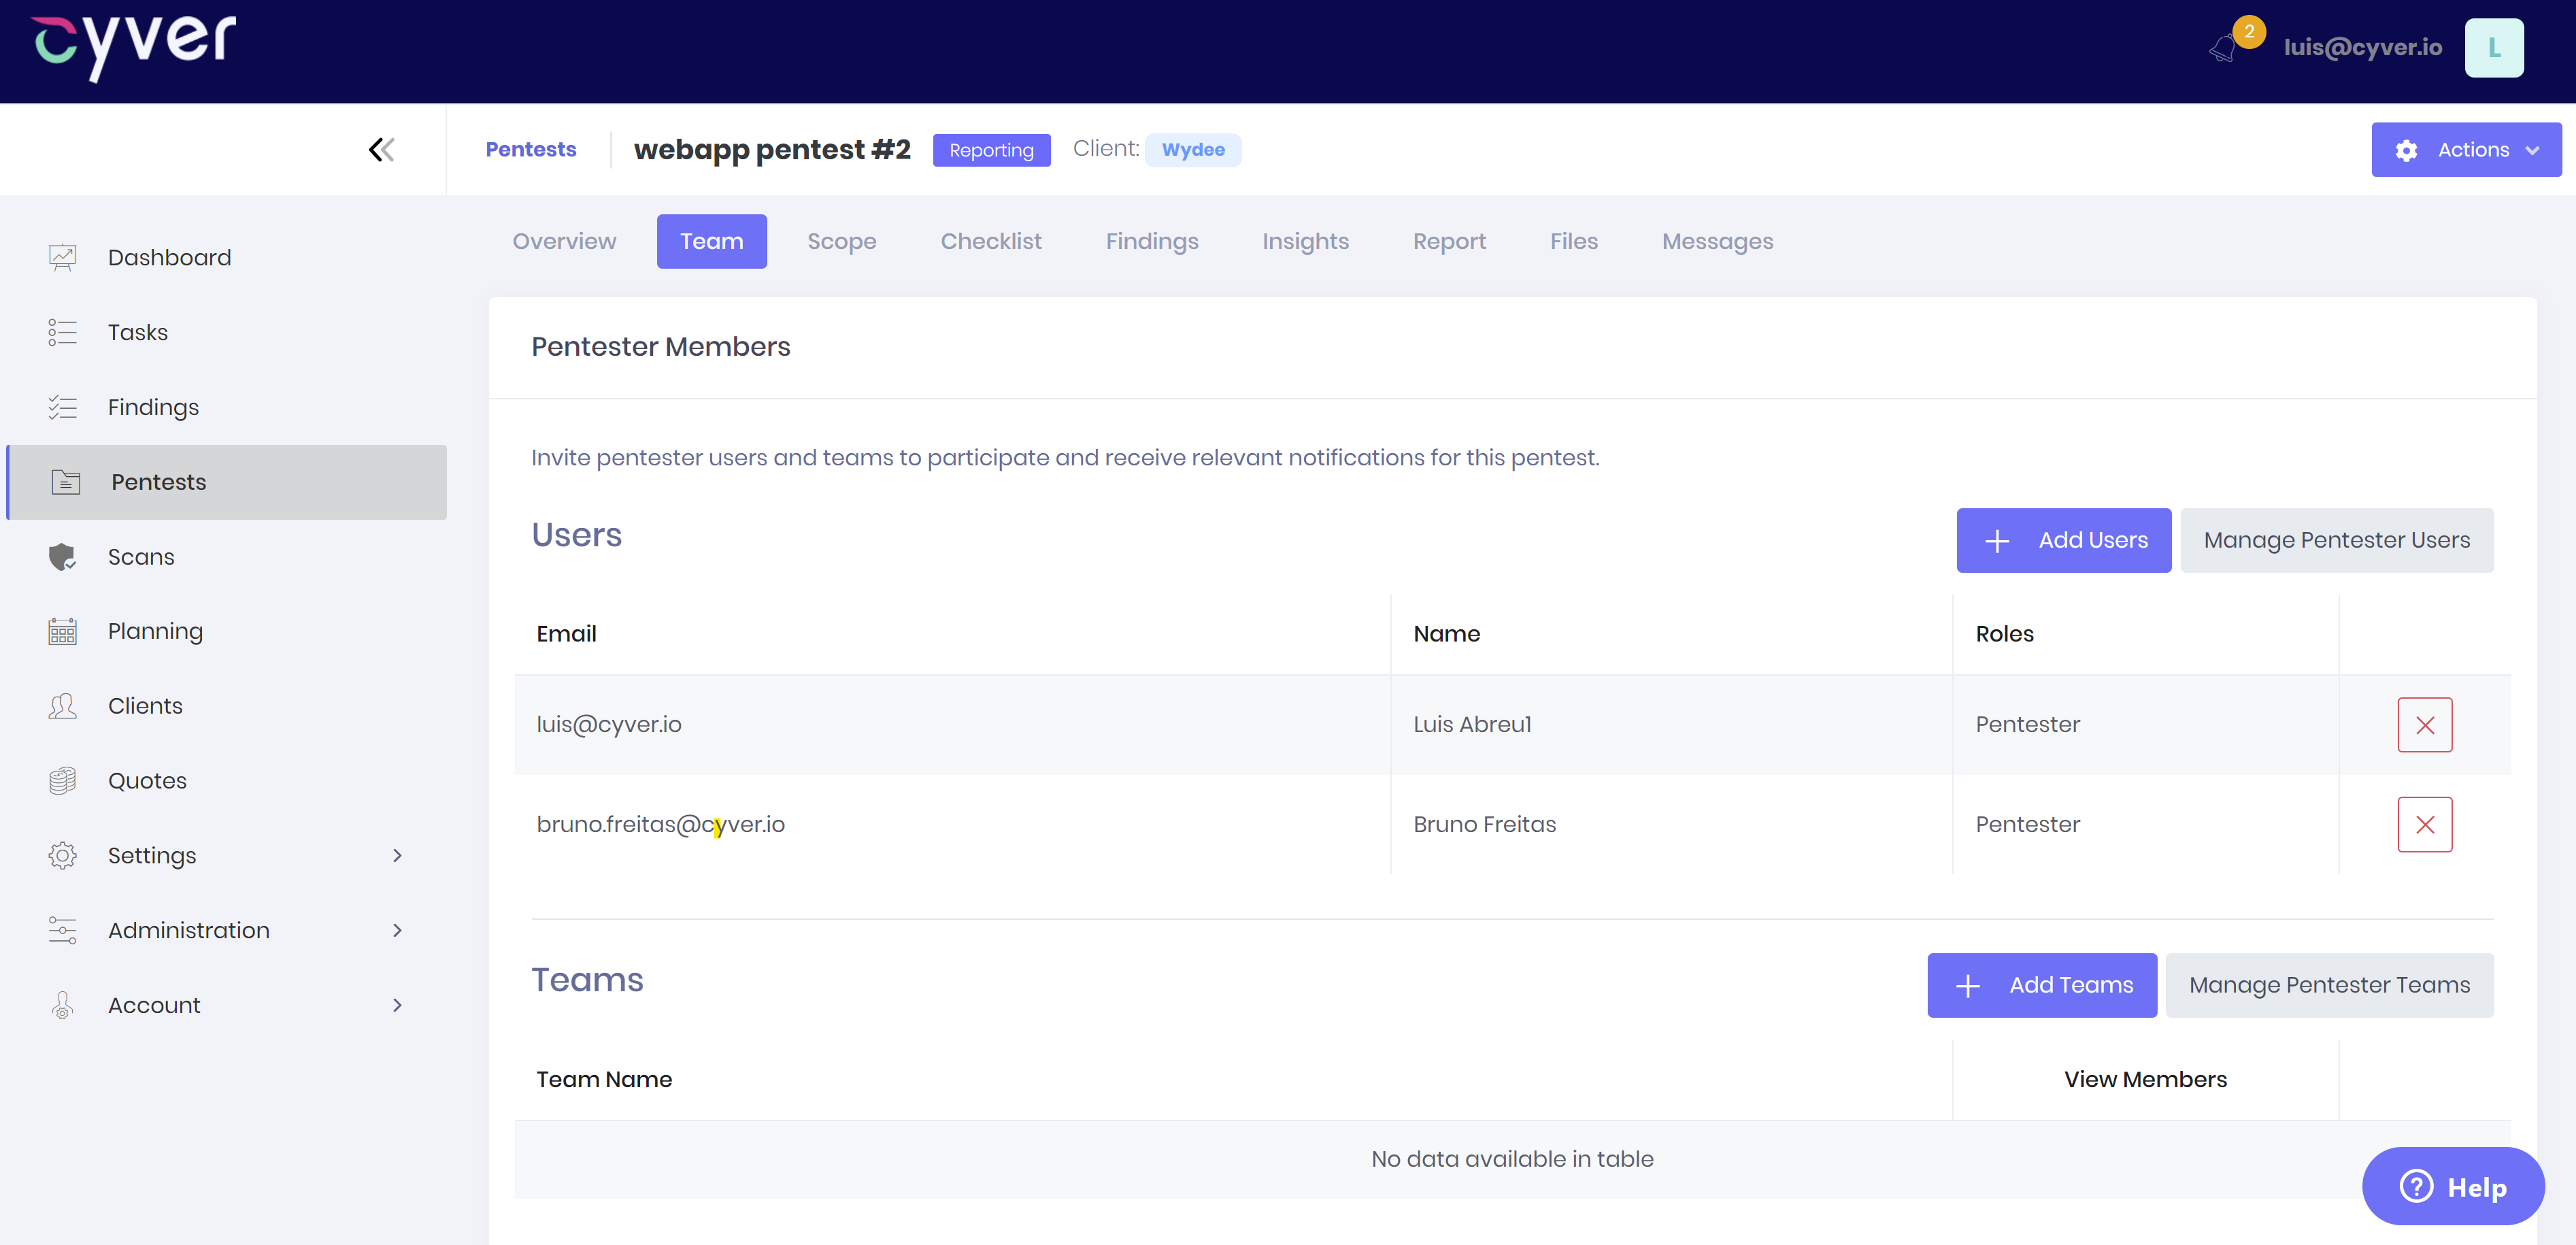Image resolution: width=2576 pixels, height=1245 pixels.
Task: Open Scans via shield icon
Action: click(62, 556)
